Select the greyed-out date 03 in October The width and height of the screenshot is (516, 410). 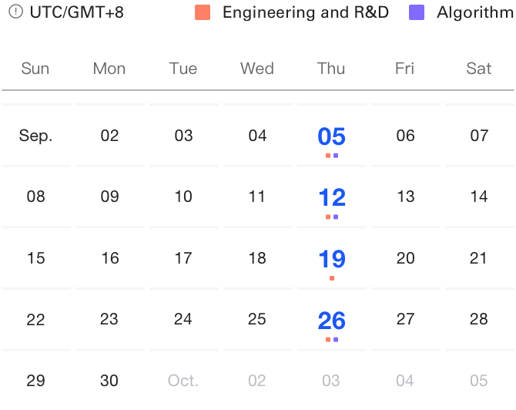tap(331, 381)
